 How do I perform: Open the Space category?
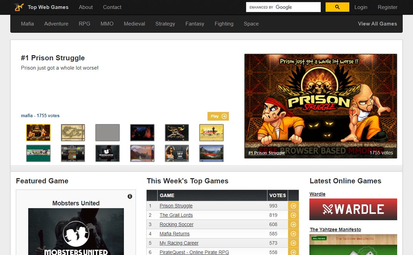[x=251, y=24]
